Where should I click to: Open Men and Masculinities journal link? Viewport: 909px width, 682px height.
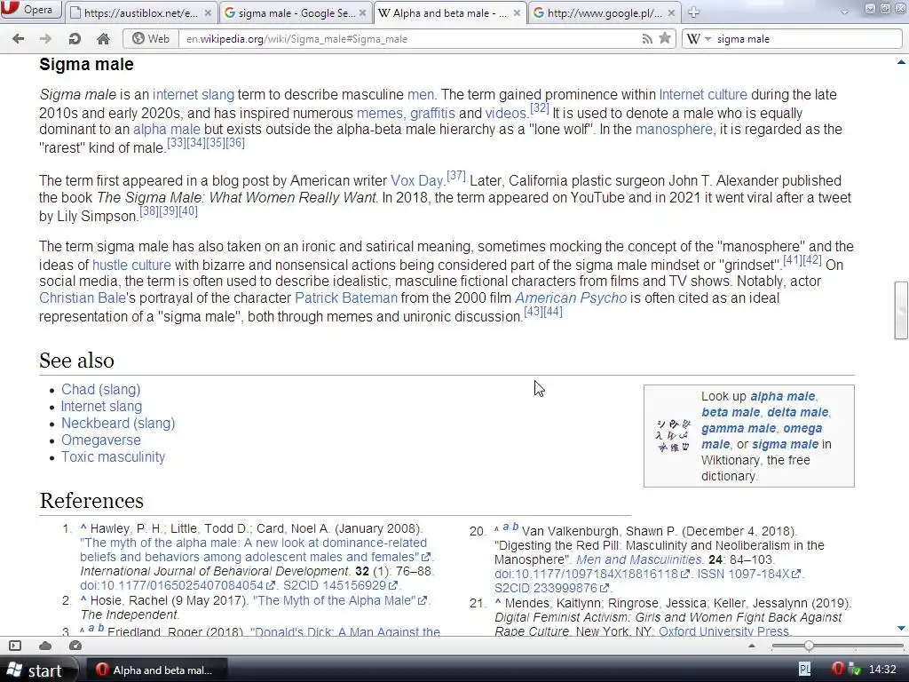[639, 559]
